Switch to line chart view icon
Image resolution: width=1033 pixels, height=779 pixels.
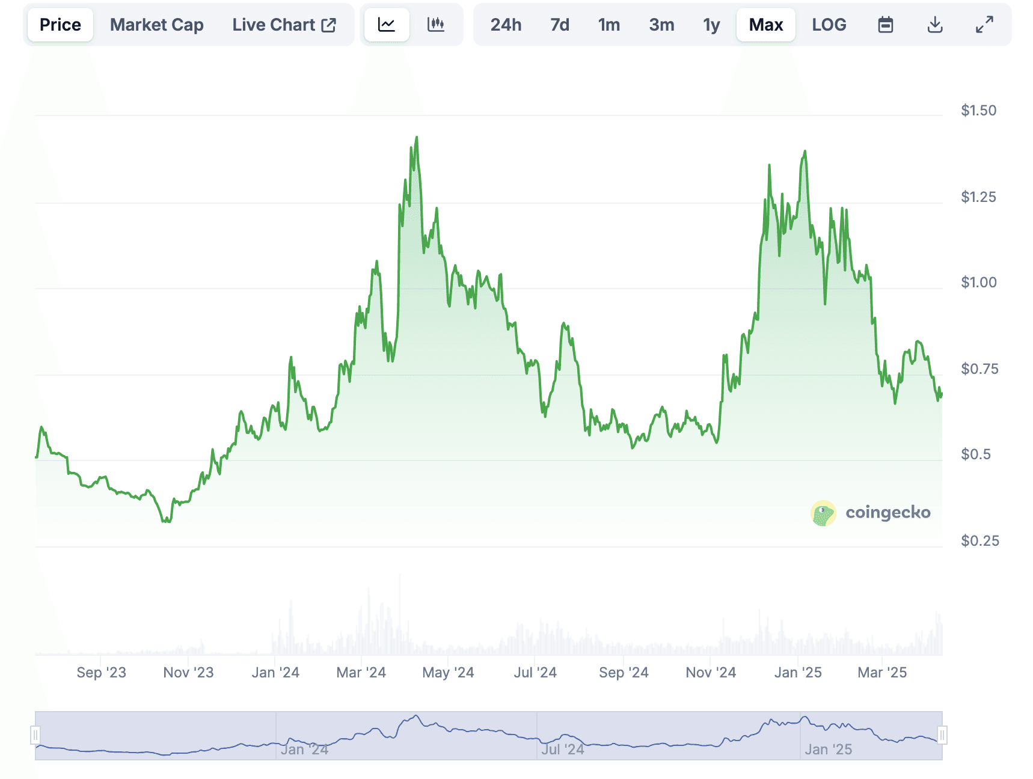coord(387,25)
